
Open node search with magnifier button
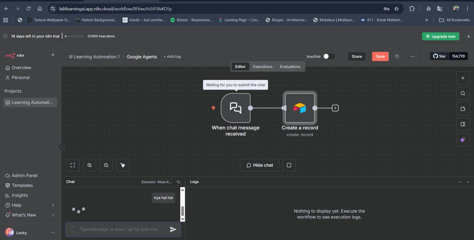(463, 94)
